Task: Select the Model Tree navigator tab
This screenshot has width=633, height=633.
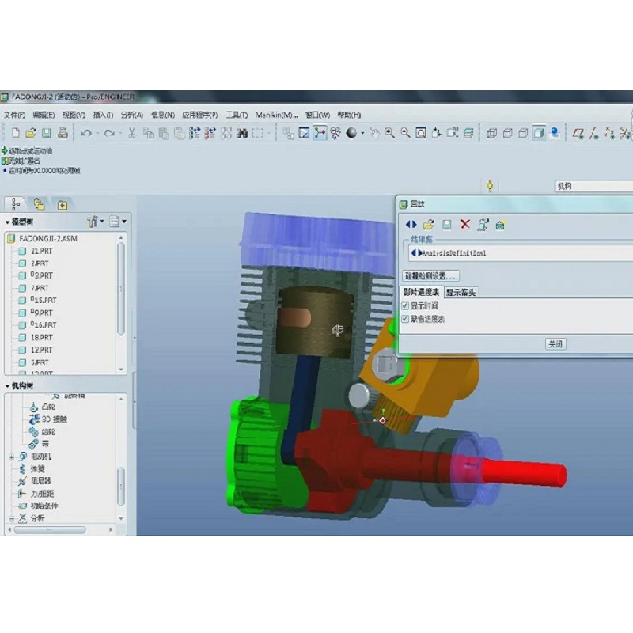Action: tap(16, 204)
